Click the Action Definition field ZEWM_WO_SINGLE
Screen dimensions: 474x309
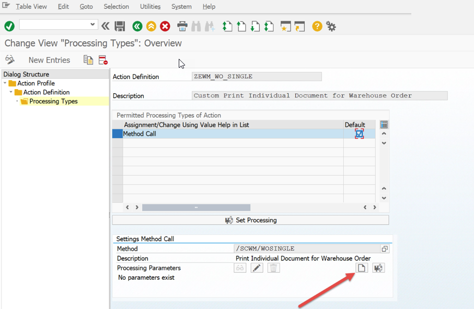click(x=257, y=77)
